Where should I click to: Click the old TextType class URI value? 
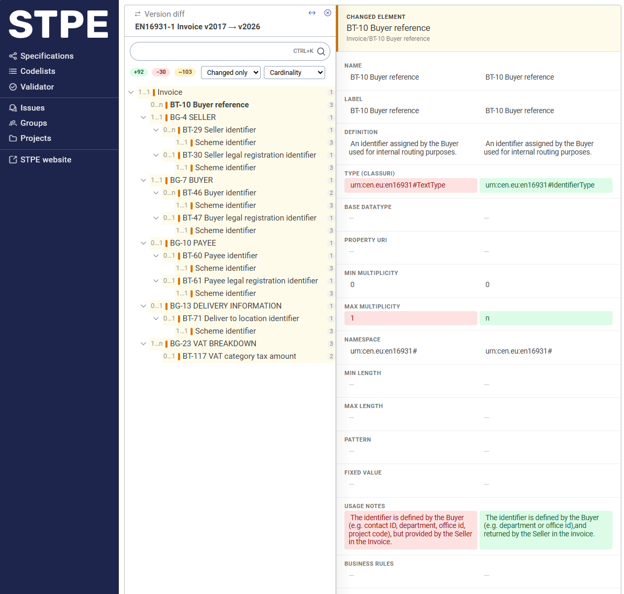(x=410, y=185)
